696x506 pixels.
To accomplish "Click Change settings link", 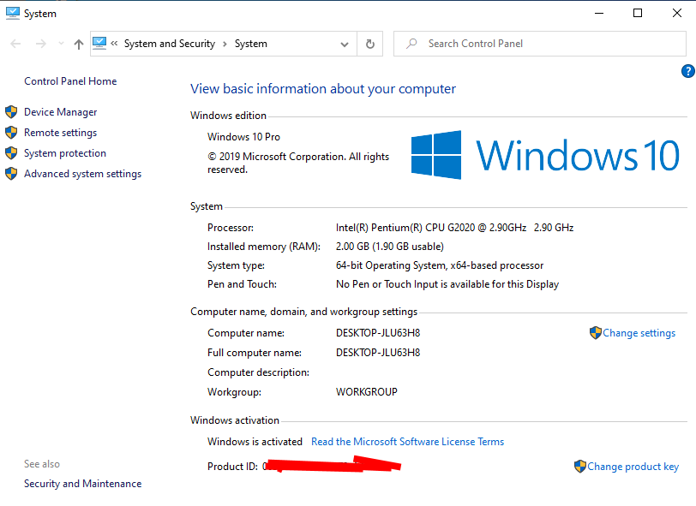I will point(639,333).
